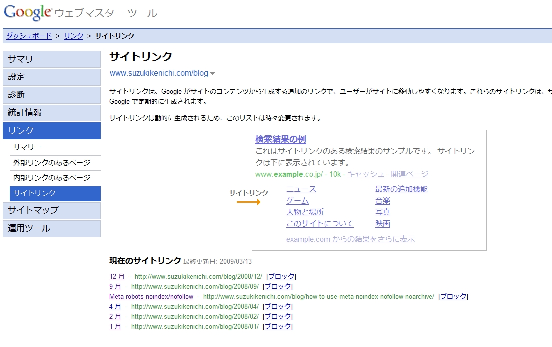552x347 pixels.
Task: Click the www.suzukikenichi.com/blog site name
Action: (159, 73)
